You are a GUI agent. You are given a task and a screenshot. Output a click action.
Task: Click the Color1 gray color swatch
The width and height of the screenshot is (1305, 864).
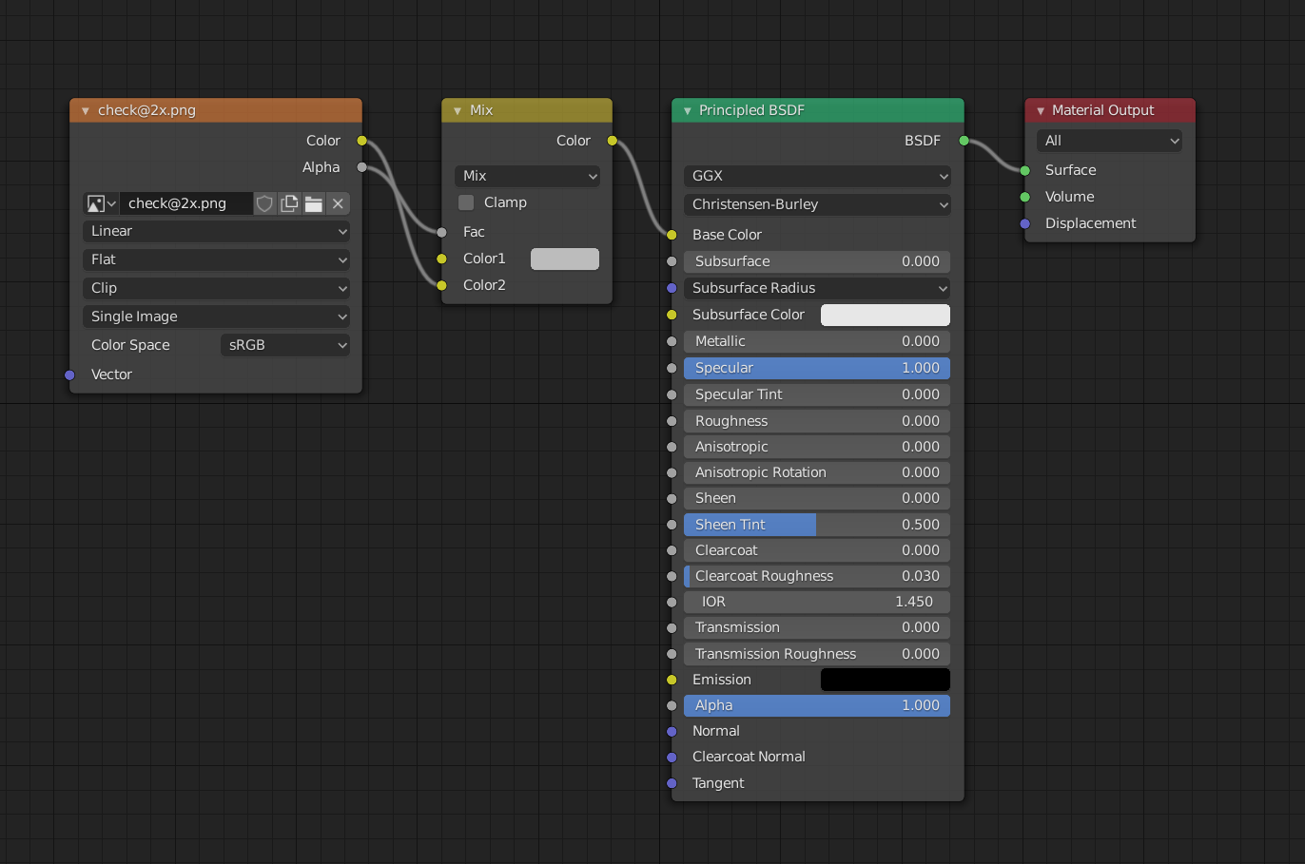click(564, 259)
